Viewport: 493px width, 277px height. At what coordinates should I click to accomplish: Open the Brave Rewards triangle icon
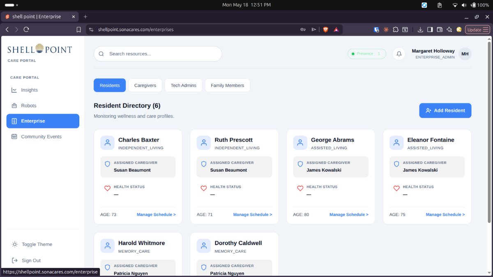pos(336,30)
